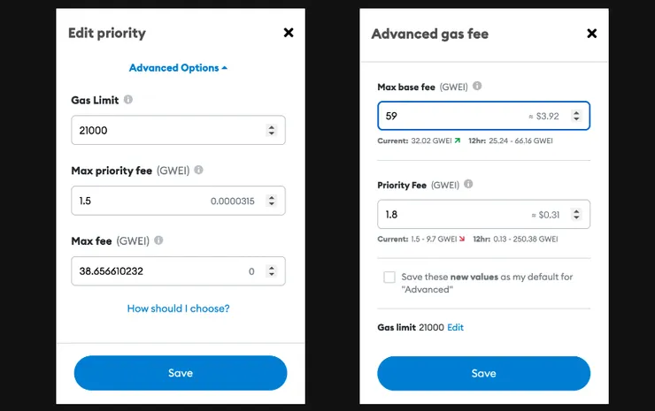
Task: Check the save new values as default box
Action: [x=389, y=278]
